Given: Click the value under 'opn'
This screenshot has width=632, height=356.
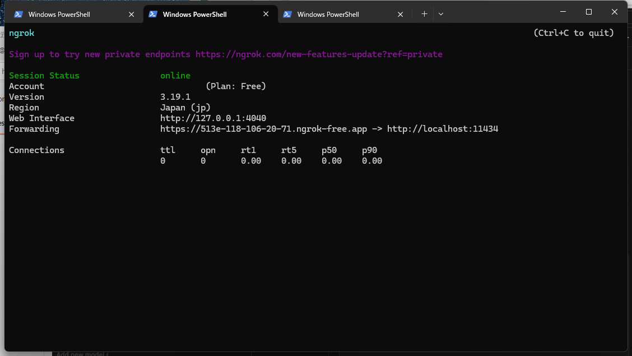Looking at the screenshot, I should [x=203, y=161].
